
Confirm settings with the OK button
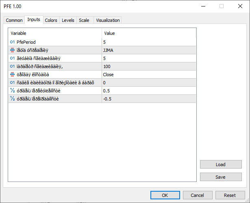pyautogui.click(x=165, y=195)
